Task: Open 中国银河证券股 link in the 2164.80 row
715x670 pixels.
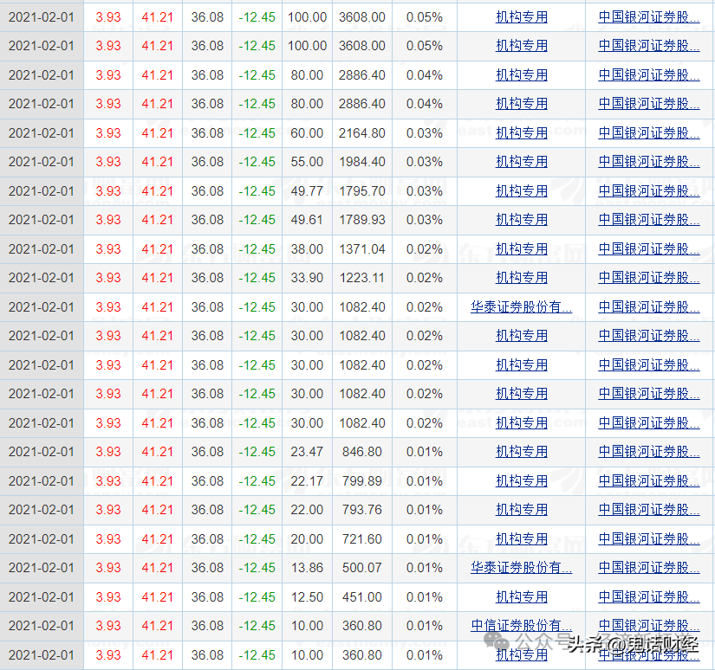Action: tap(649, 133)
